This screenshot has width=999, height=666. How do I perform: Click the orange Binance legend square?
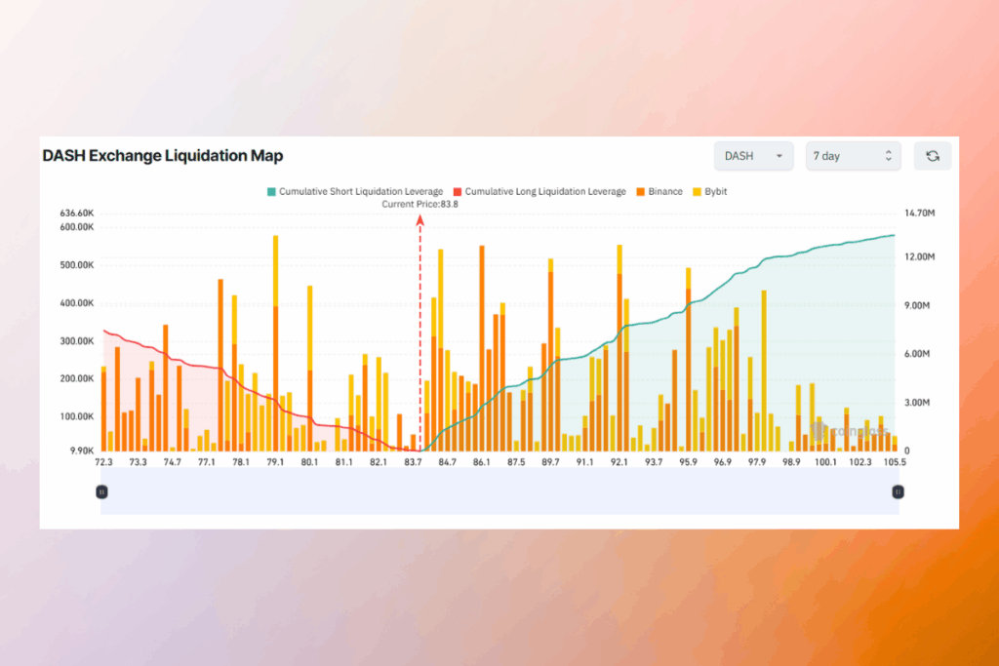[640, 192]
